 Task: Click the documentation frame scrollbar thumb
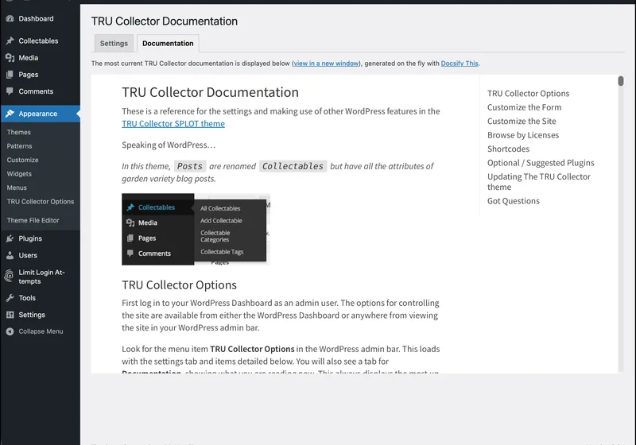click(x=621, y=81)
